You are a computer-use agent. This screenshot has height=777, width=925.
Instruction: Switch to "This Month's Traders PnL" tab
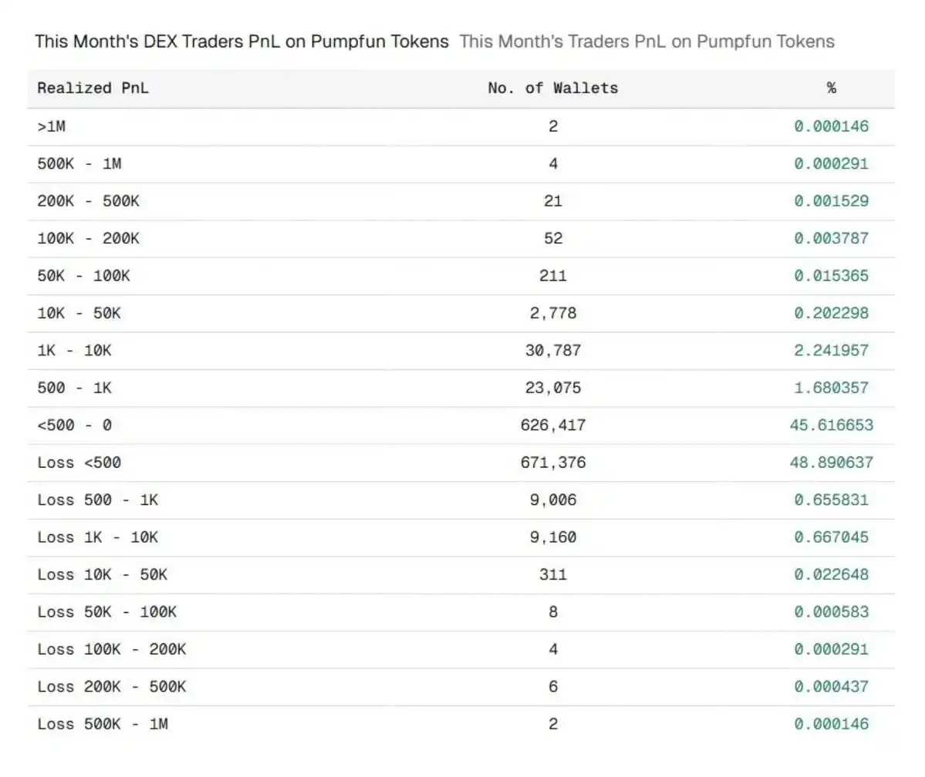tap(646, 42)
